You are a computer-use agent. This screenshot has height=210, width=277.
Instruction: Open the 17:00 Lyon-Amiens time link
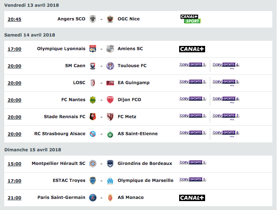(14, 49)
